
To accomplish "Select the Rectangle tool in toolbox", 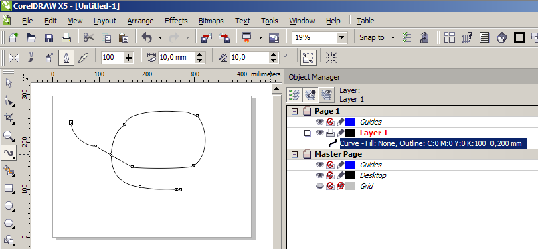I will click(x=9, y=188).
